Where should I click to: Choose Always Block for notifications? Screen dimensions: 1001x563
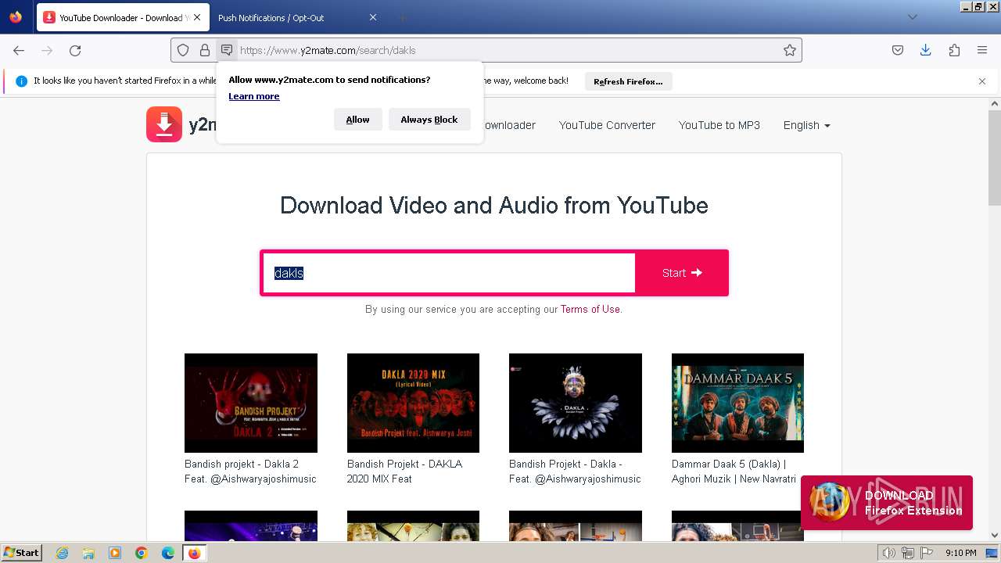click(x=429, y=120)
